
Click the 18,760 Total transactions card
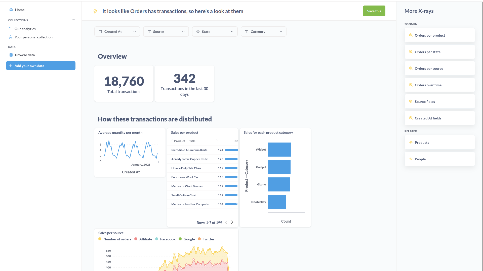tap(124, 84)
